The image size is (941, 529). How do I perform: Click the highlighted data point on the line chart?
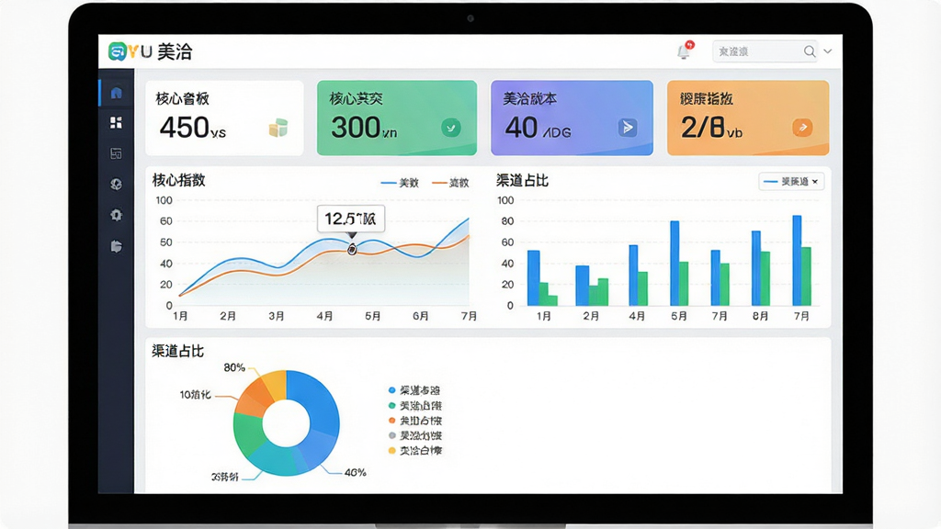(352, 250)
